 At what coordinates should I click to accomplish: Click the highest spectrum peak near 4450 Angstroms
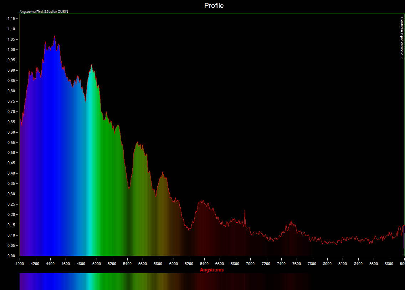(x=54, y=37)
